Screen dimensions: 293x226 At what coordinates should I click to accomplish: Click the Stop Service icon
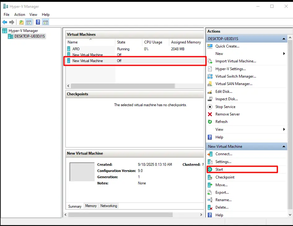coord(210,107)
